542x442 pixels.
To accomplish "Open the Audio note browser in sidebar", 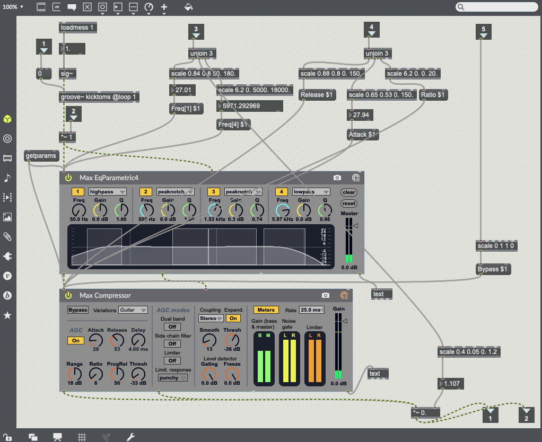I will [7, 178].
